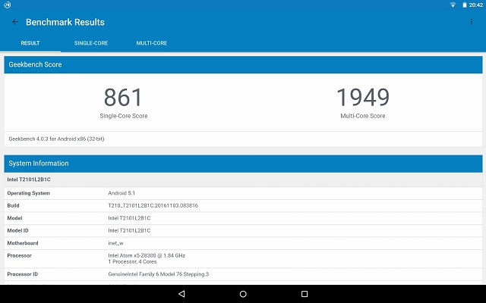This screenshot has height=303, width=486.
Task: Tap the Build row in System Information
Action: point(243,205)
